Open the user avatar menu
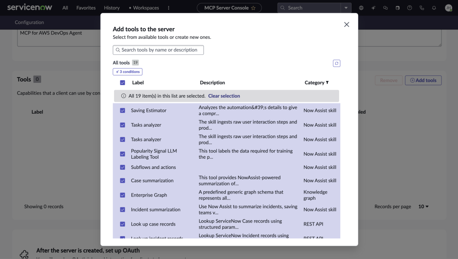This screenshot has height=259, width=458. (x=448, y=8)
